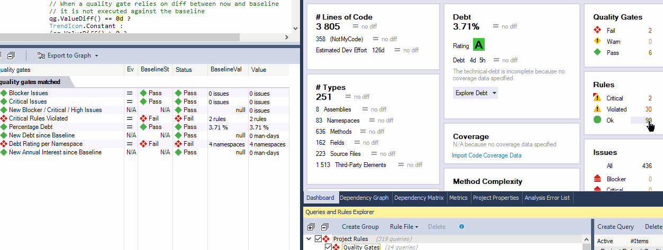Viewport: 663px width, 250px height.
Task: Collapse all rows in the quality gates result panel
Action: point(11,55)
